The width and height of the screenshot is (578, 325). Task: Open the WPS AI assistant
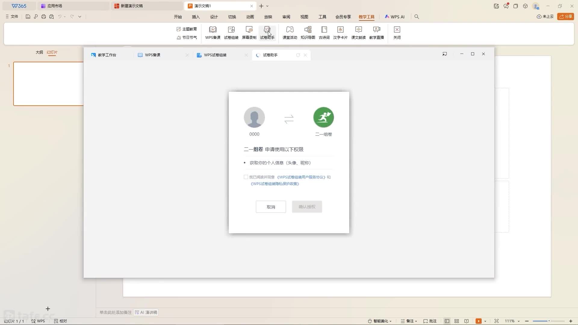point(395,17)
